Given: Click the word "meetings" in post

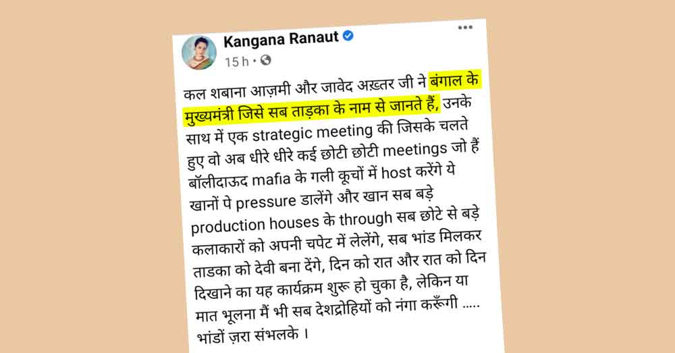Looking at the screenshot, I should click(x=415, y=151).
